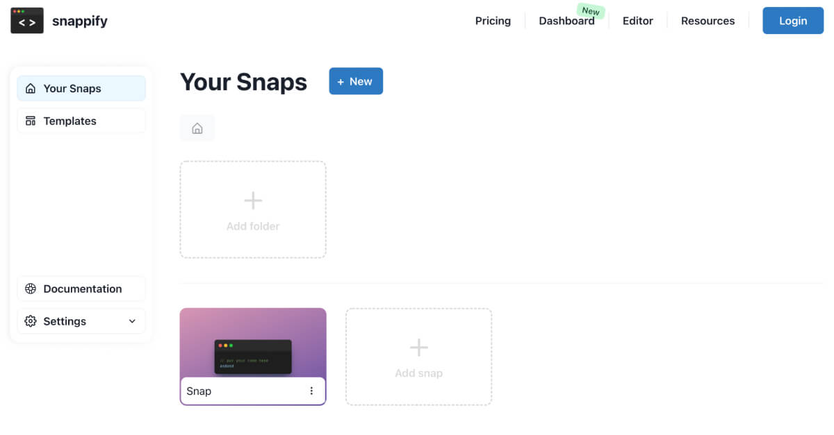This screenshot has height=435, width=834.
Task: Expand the Settings chevron in sidebar
Action: [132, 321]
